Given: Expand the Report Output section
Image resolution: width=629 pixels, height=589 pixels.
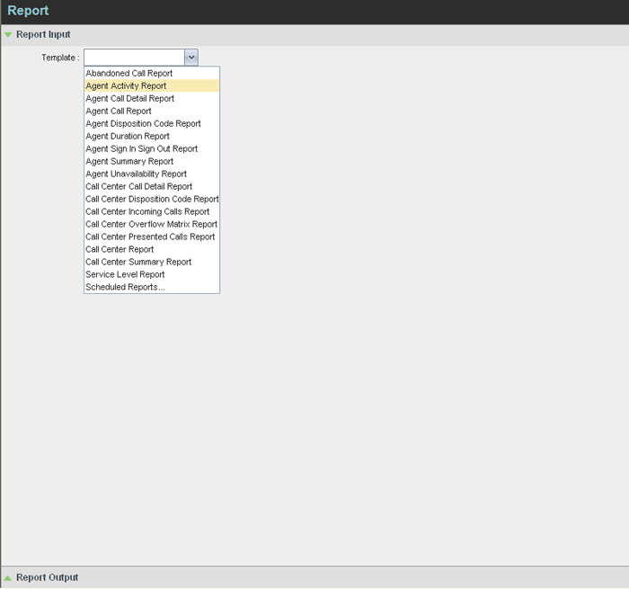Looking at the screenshot, I should [x=7, y=578].
